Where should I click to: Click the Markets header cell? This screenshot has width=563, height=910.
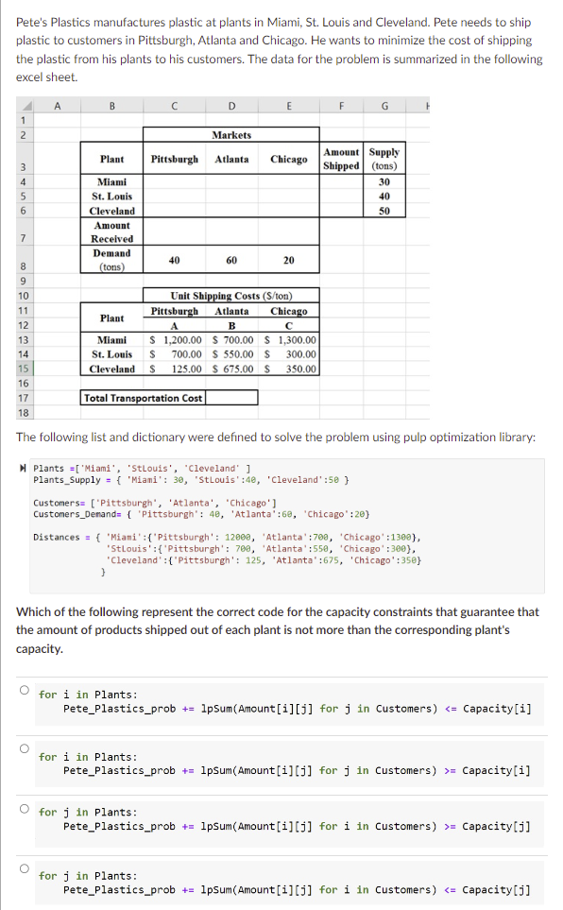[231, 134]
